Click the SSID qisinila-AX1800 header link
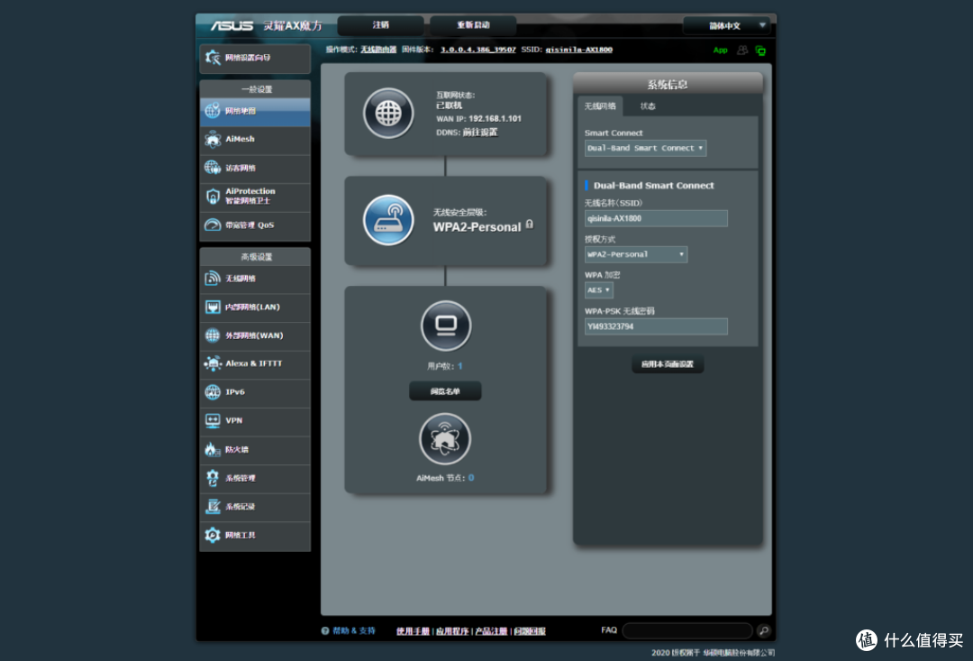This screenshot has height=661, width=973. tap(578, 50)
